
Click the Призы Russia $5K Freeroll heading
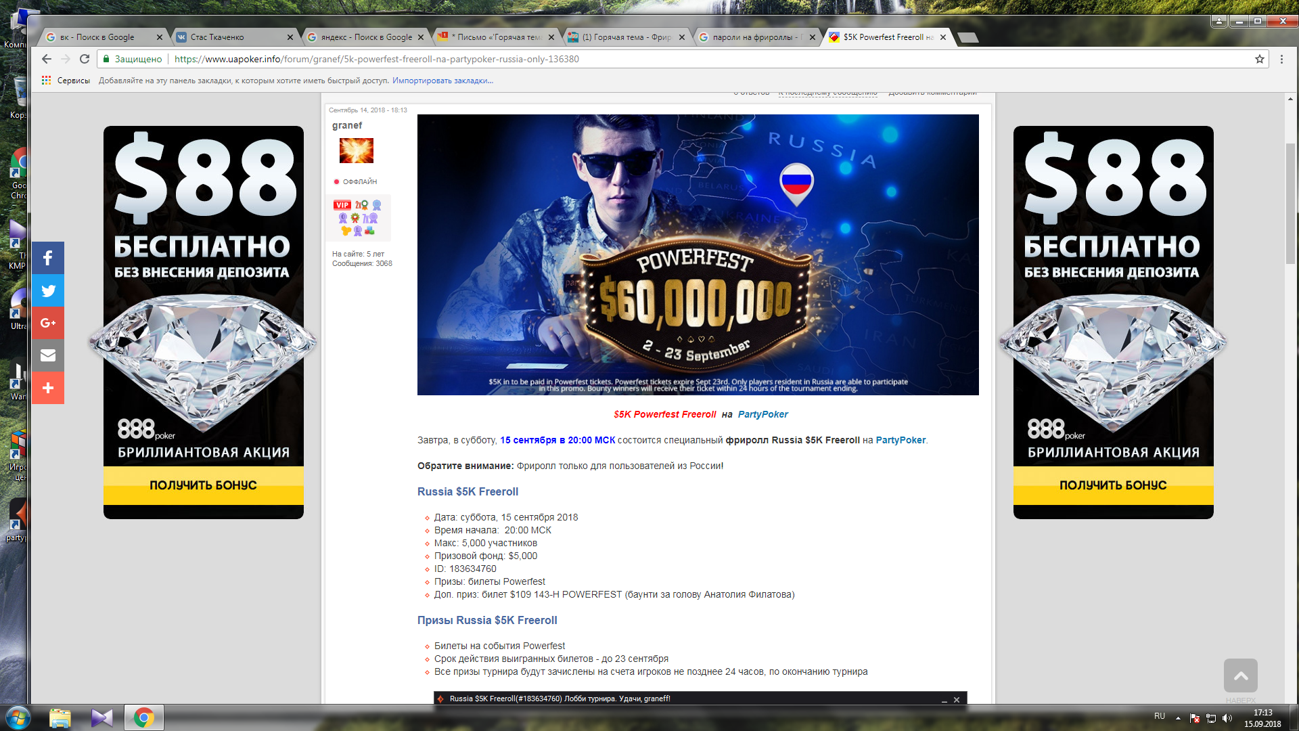click(x=487, y=620)
